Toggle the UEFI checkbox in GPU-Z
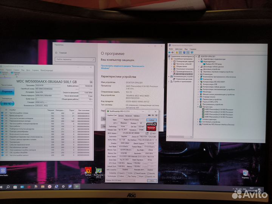This screenshot has height=204, width=272. 151,133
